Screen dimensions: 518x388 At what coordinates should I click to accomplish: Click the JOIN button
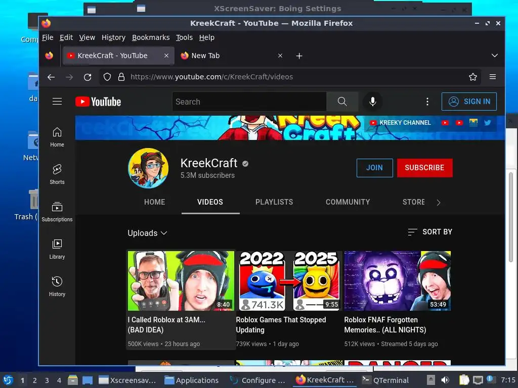click(375, 168)
